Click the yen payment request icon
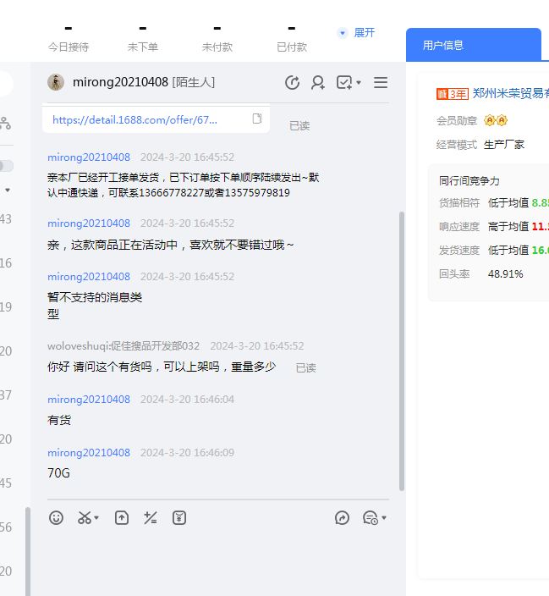 [179, 517]
